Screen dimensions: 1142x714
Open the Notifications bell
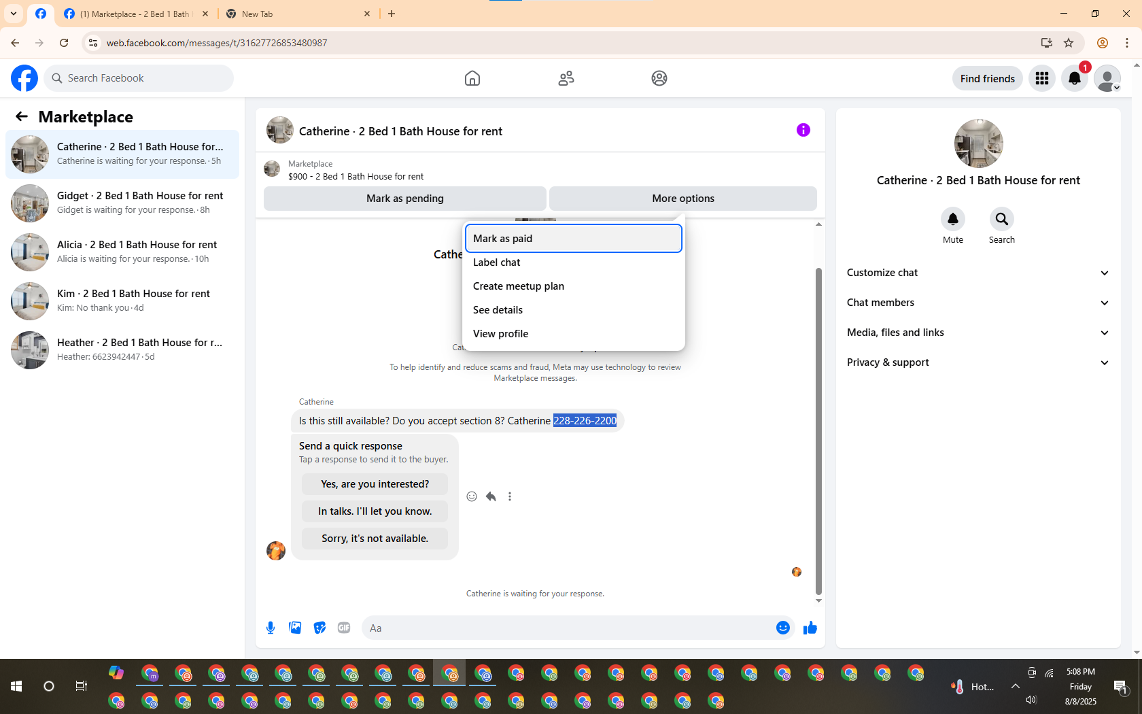(1075, 78)
